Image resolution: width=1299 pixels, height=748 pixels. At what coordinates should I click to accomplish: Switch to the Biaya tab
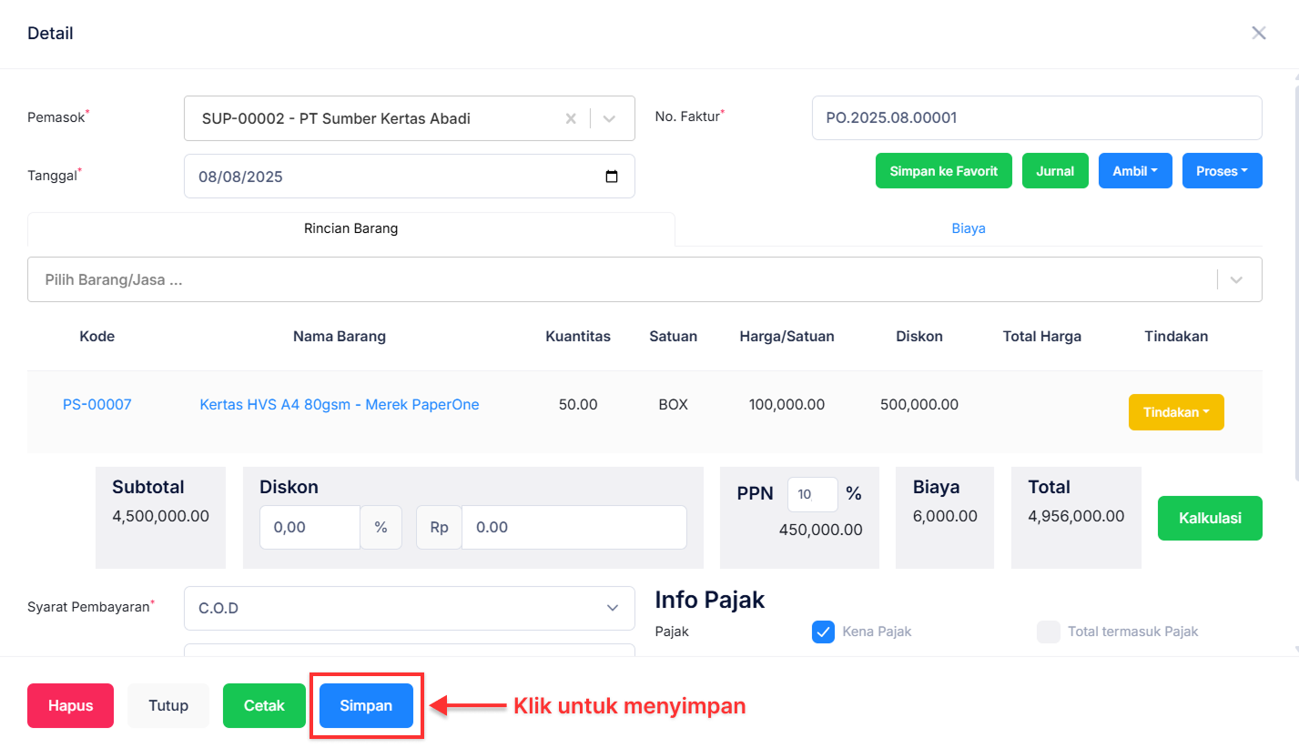969,228
